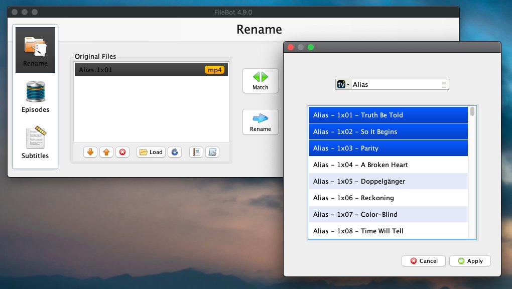The height and width of the screenshot is (289, 512).
Task: Click the Match button
Action: click(260, 81)
